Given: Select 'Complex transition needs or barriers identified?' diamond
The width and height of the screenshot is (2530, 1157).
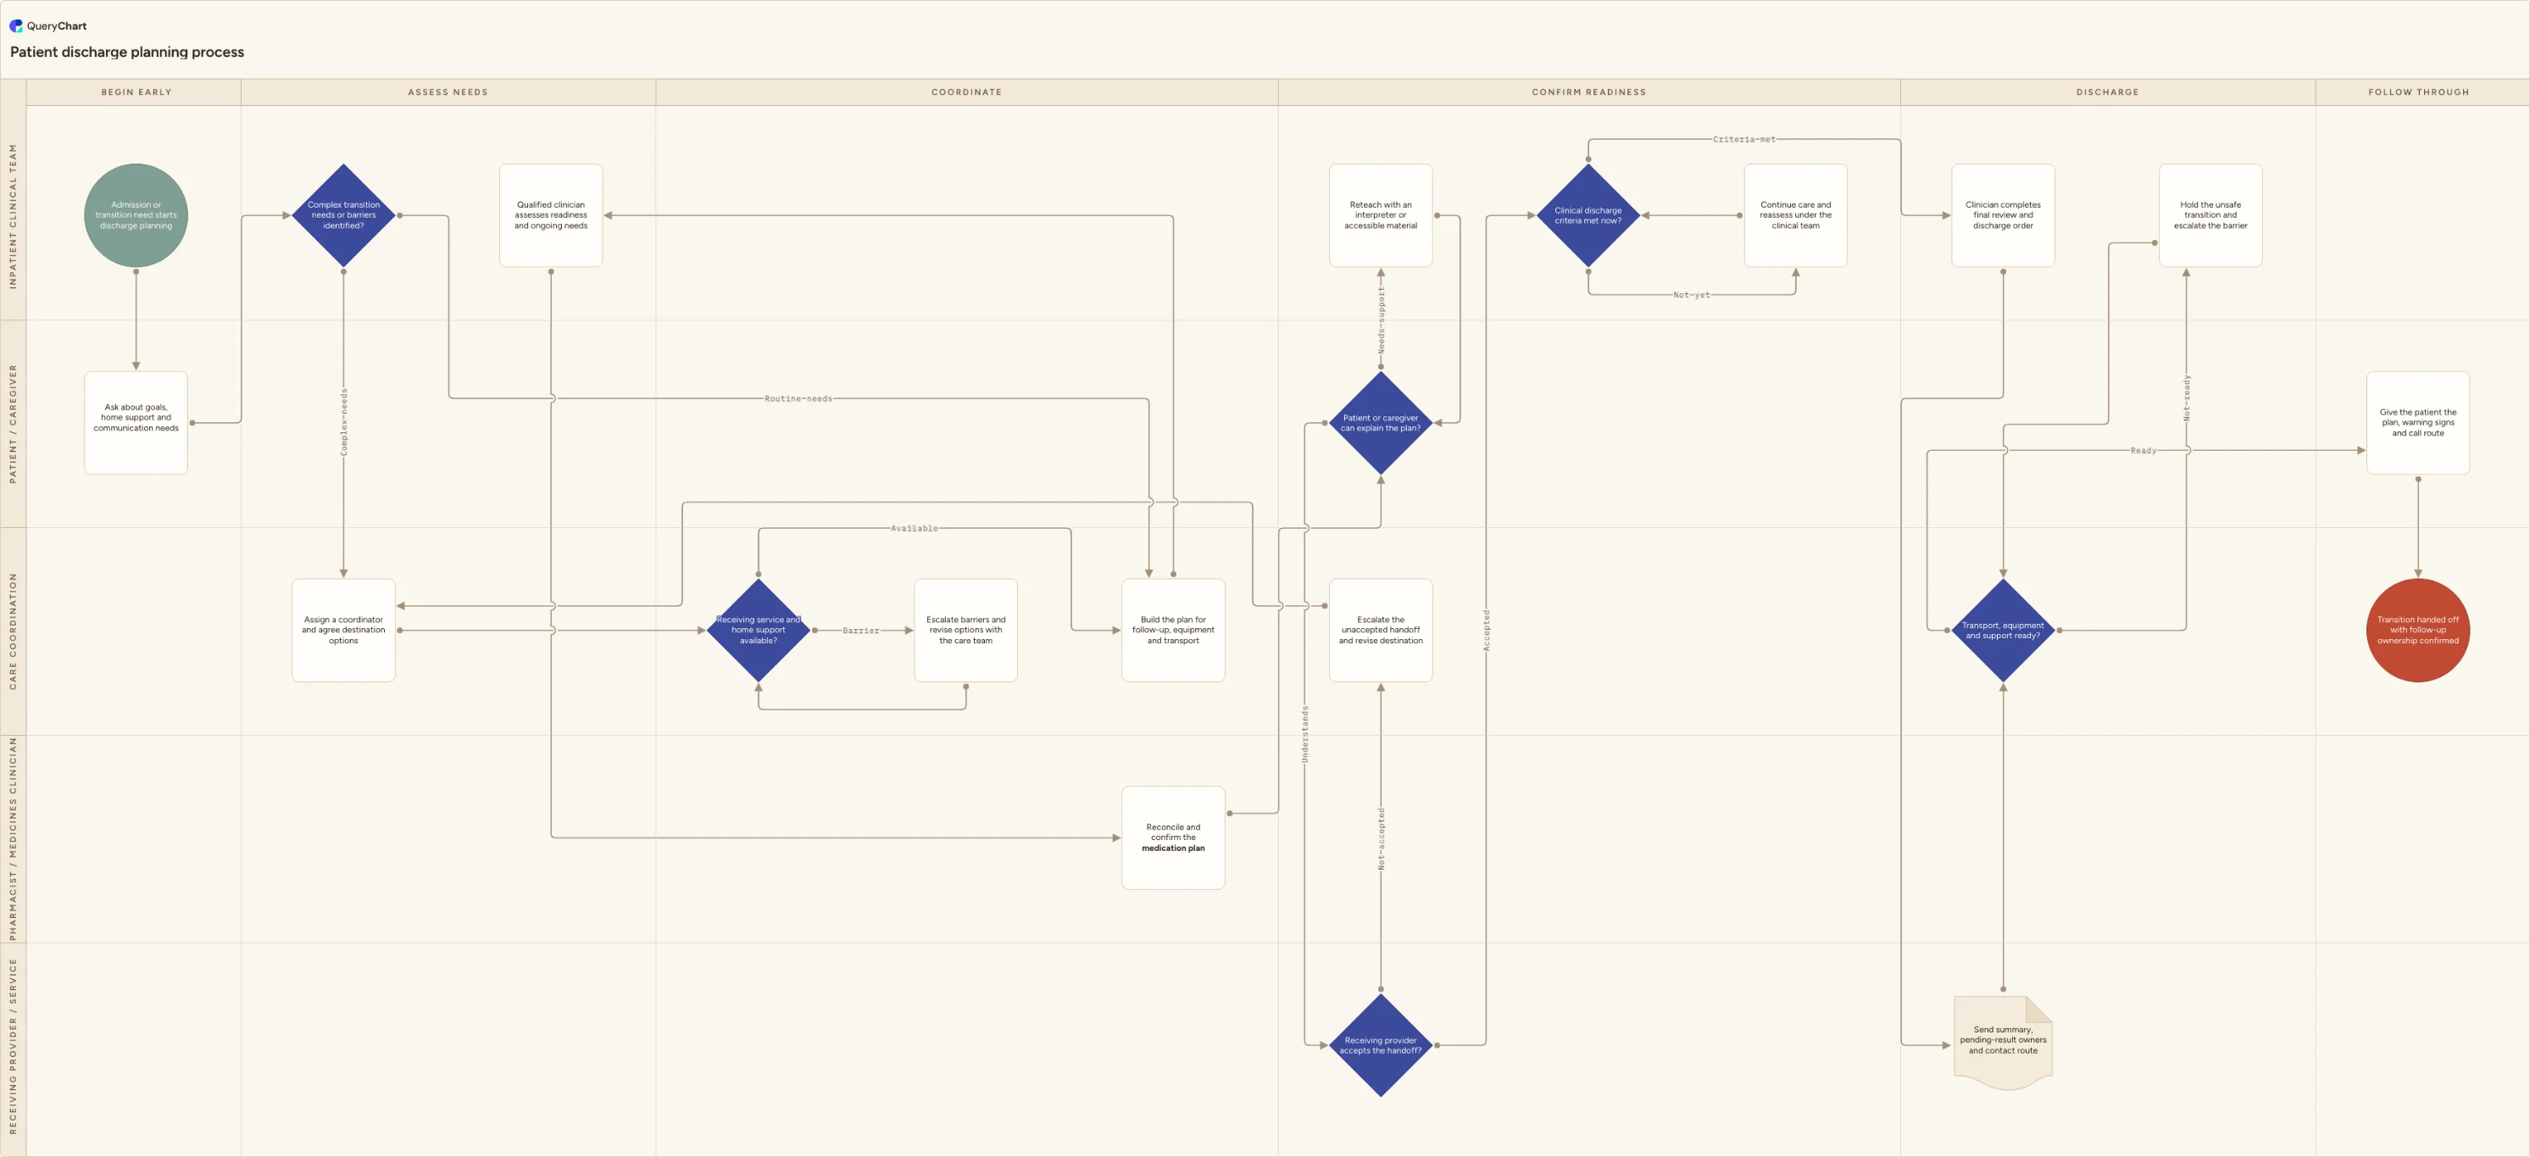Looking at the screenshot, I should point(344,215).
